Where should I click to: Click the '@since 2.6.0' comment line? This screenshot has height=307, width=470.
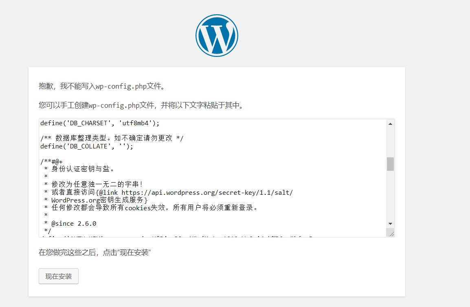tap(70, 224)
